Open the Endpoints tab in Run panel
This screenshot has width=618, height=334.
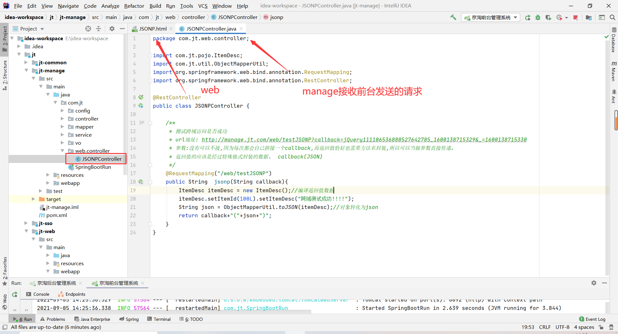[72, 294]
